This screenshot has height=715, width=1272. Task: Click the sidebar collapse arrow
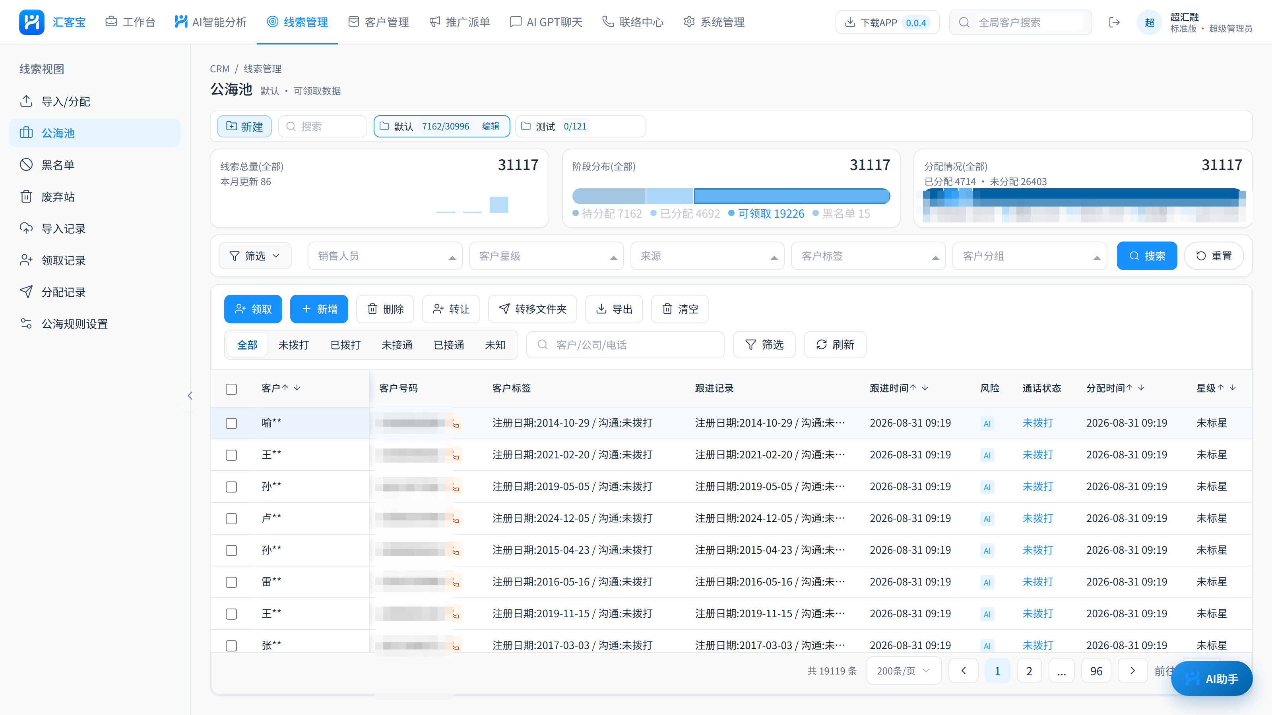190,396
